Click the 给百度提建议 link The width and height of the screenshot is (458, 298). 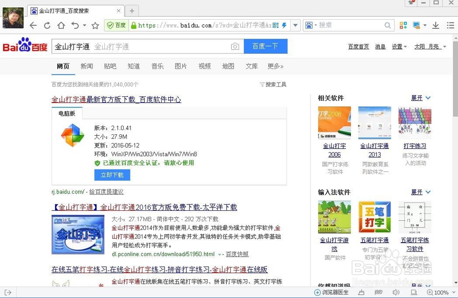[x=106, y=192]
